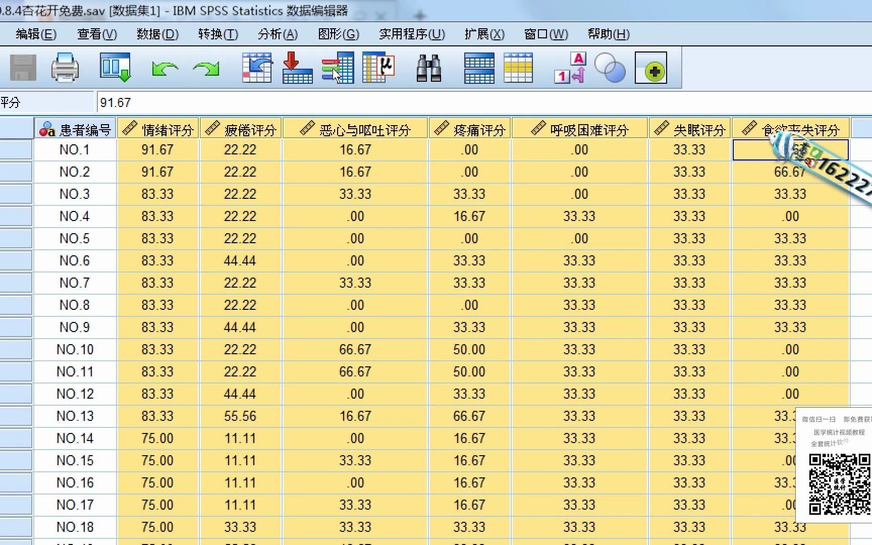Select 恶心与呕吐评分 cell 33.33 in row NO.3
This screenshot has height=545, width=872.
355,194
